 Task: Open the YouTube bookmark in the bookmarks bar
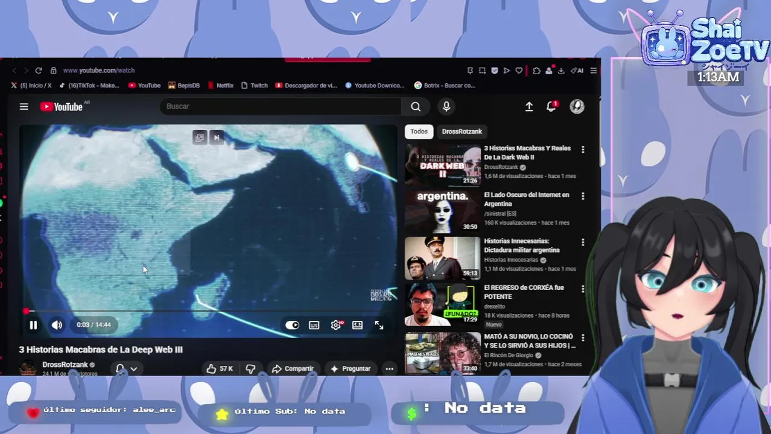144,86
